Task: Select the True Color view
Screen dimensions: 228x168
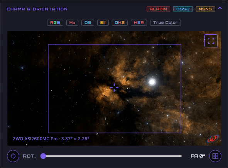Action: click(166, 23)
